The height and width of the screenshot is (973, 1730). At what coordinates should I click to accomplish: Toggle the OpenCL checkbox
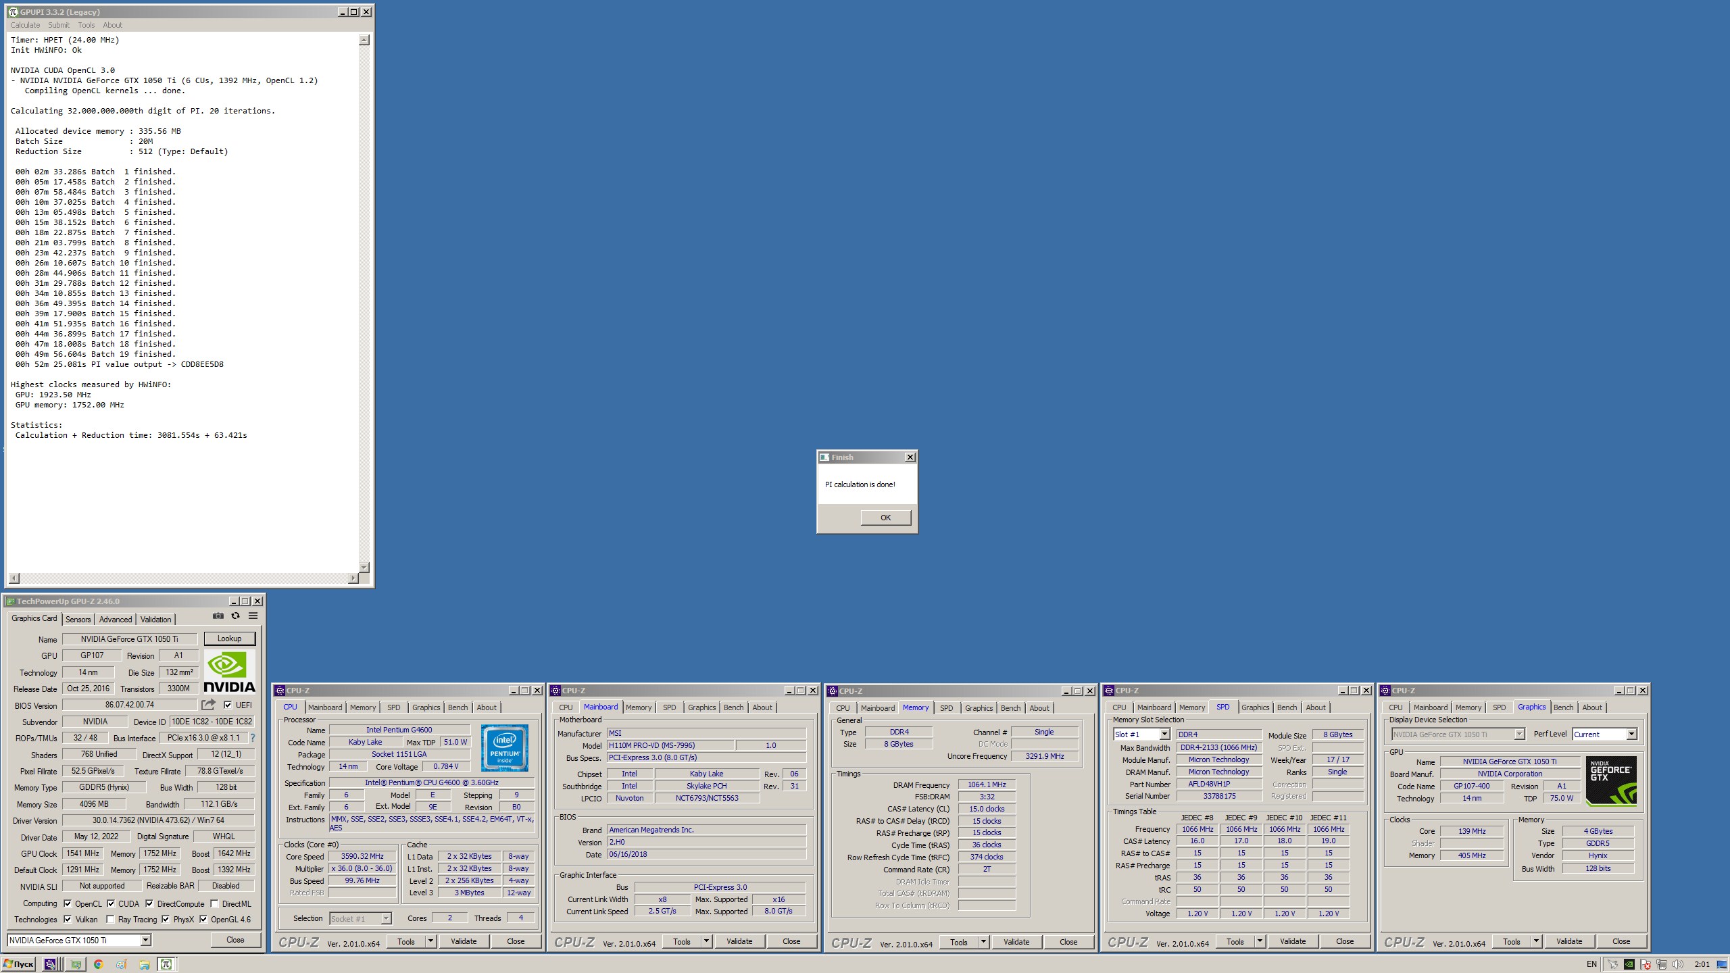(68, 903)
